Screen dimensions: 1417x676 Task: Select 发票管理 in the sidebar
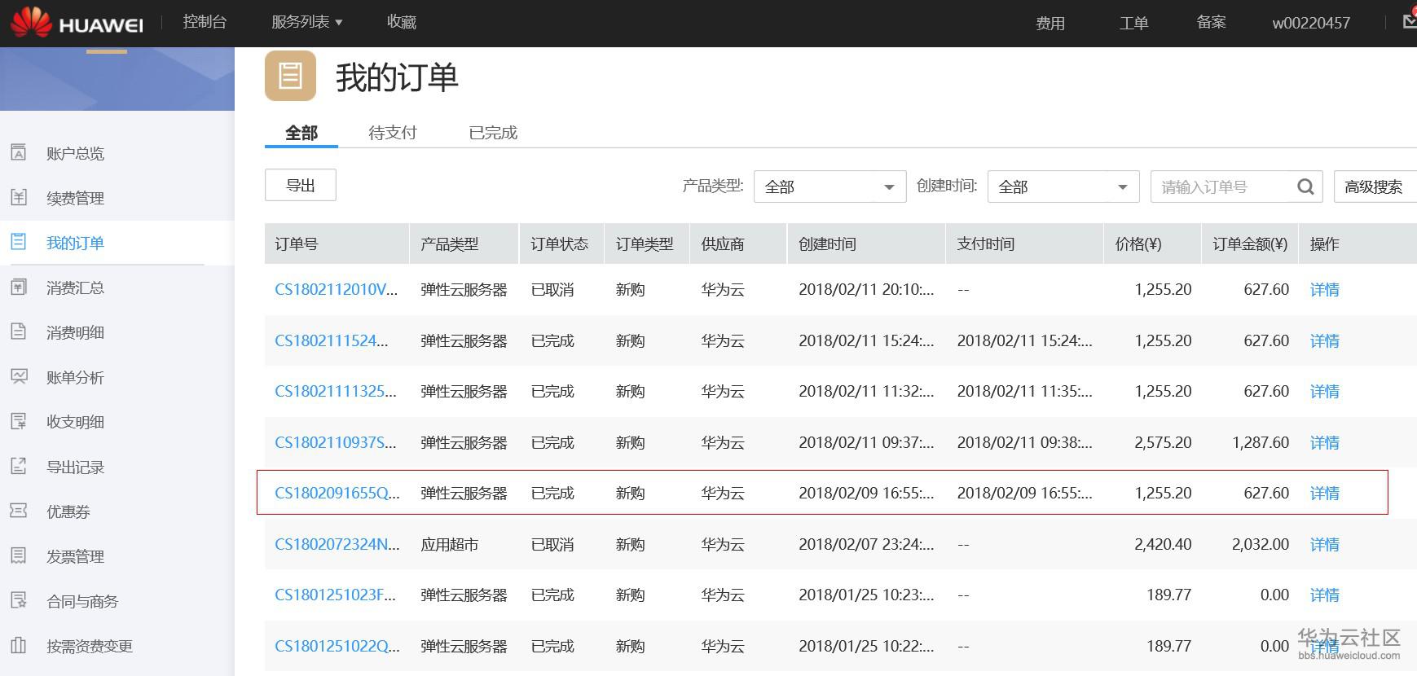pyautogui.click(x=75, y=556)
